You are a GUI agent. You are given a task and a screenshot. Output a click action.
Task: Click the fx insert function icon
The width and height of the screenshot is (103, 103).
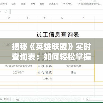click(x=6, y=12)
